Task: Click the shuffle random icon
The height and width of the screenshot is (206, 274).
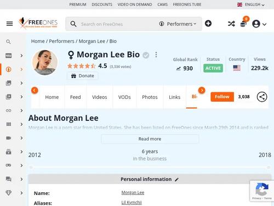Action: click(x=231, y=24)
